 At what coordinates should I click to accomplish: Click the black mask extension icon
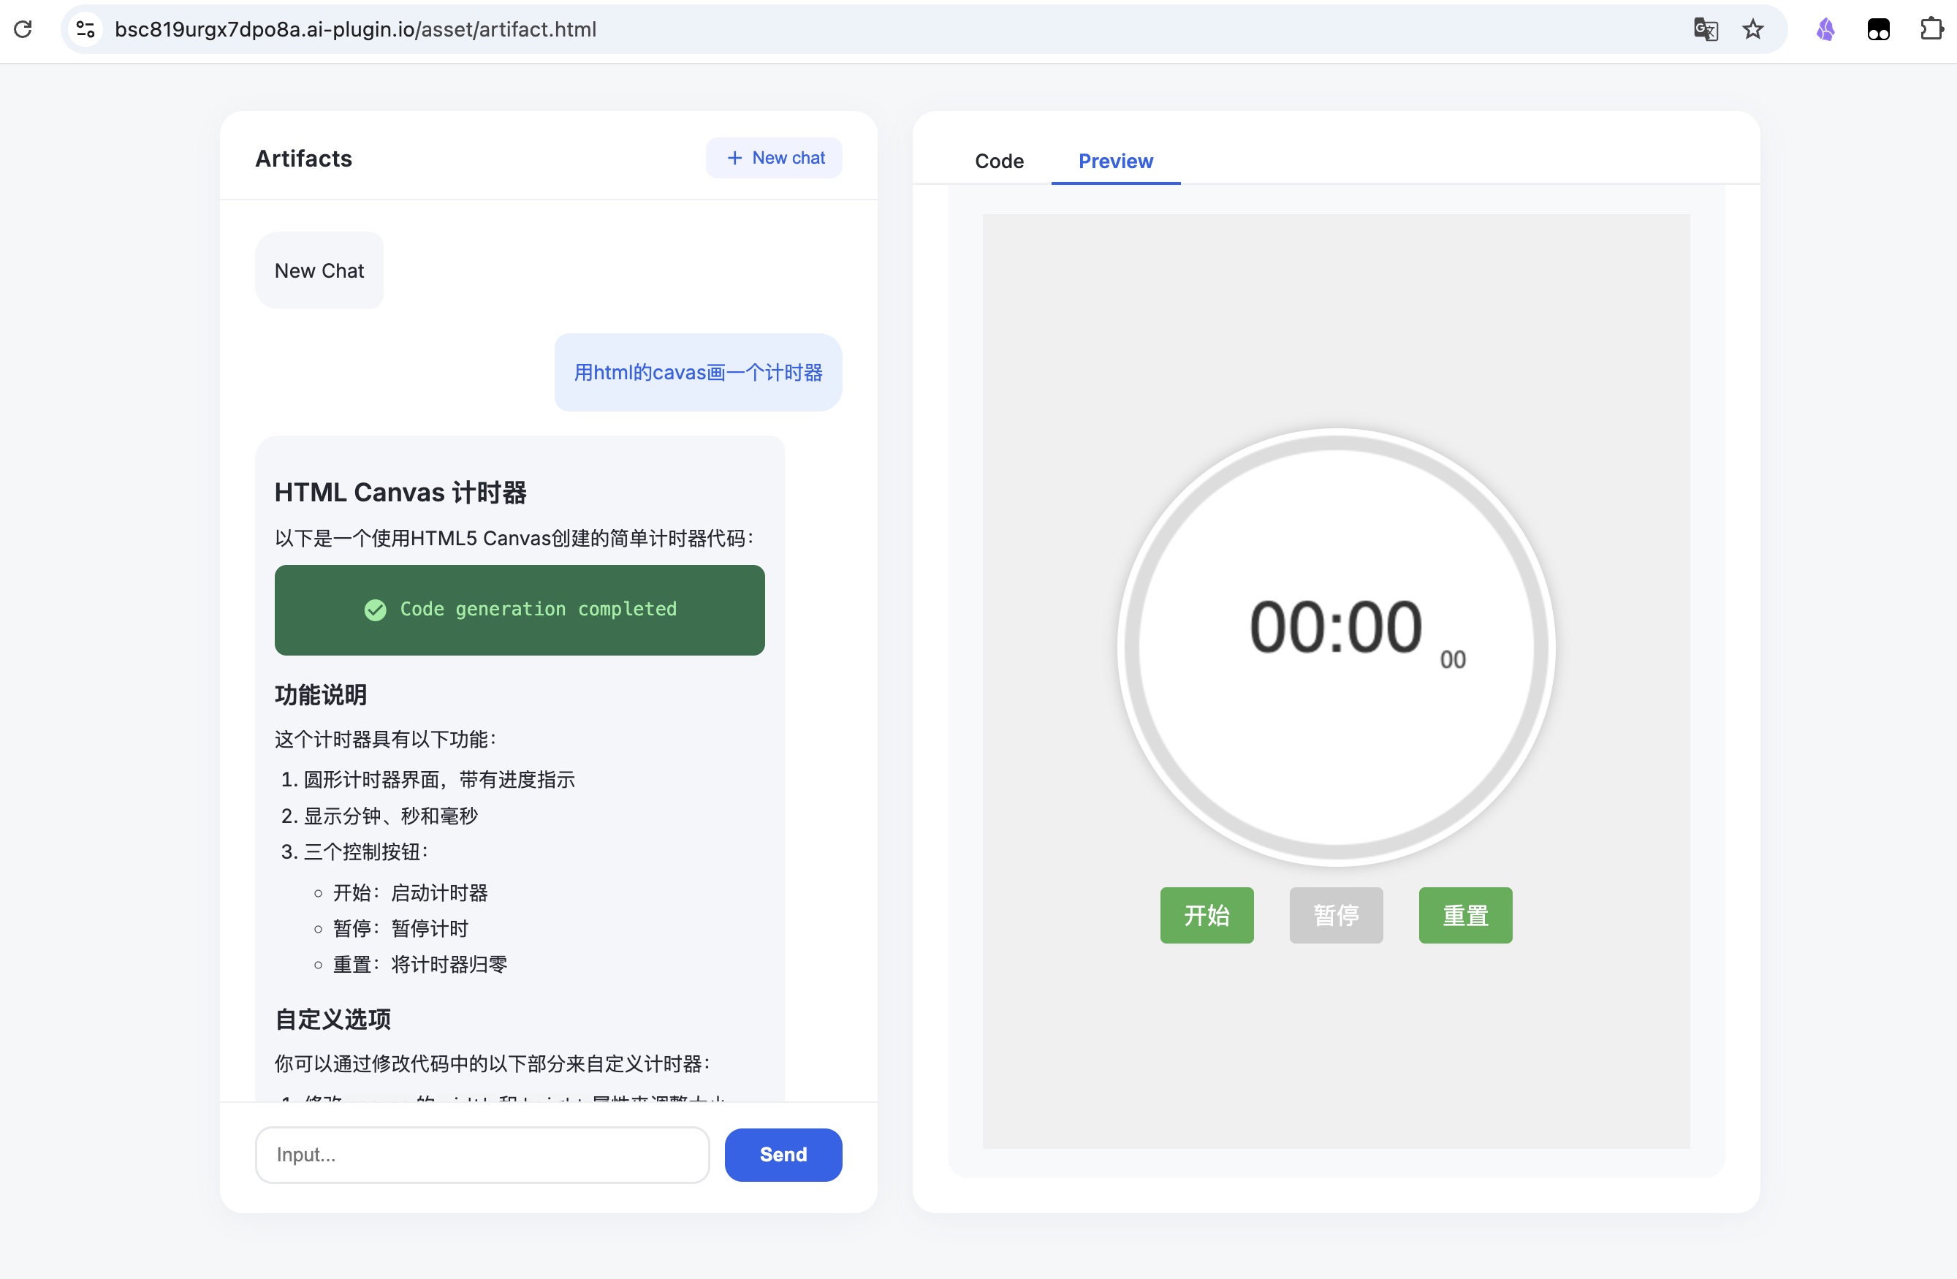(1878, 29)
